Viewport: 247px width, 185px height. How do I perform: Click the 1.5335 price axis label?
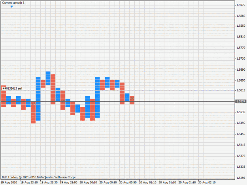click(241, 166)
